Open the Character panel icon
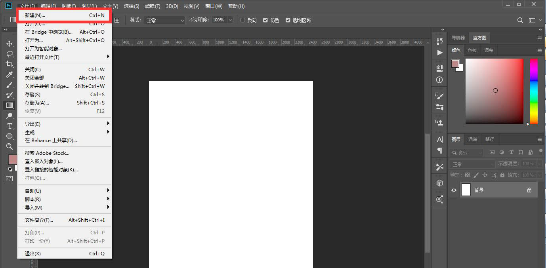Image resolution: width=546 pixels, height=268 pixels. [x=439, y=139]
